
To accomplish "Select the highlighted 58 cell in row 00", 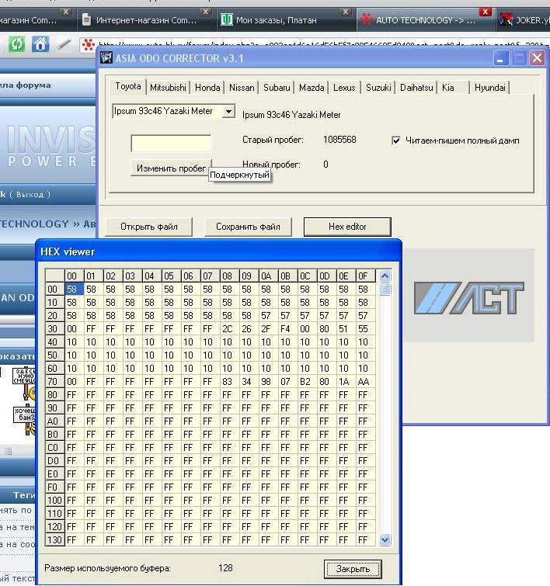I will [x=74, y=290].
